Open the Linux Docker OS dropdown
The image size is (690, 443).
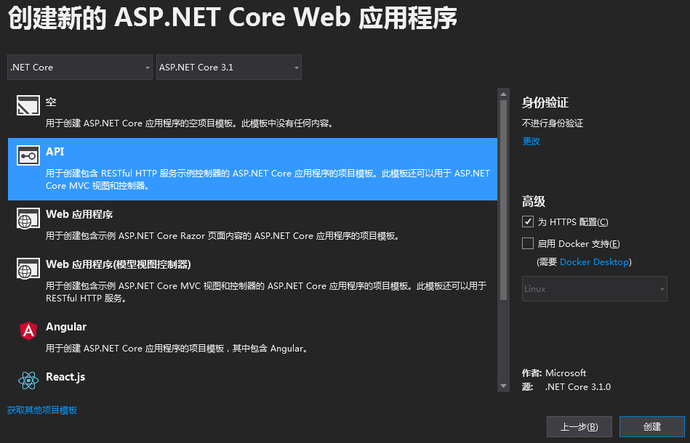594,288
